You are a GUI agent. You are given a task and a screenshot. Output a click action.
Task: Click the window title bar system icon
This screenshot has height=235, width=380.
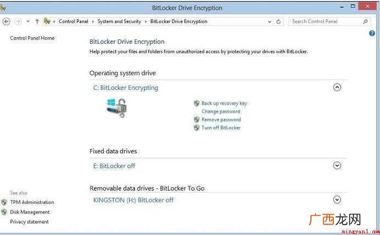coord(3,8)
